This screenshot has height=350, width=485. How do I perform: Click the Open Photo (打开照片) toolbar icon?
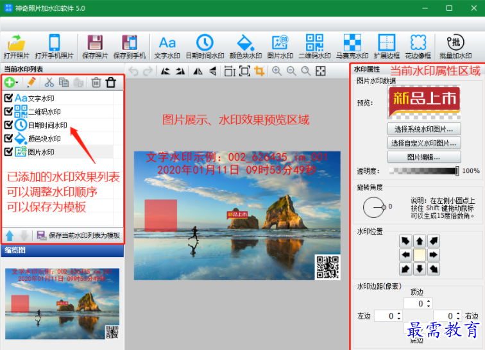[x=16, y=46]
